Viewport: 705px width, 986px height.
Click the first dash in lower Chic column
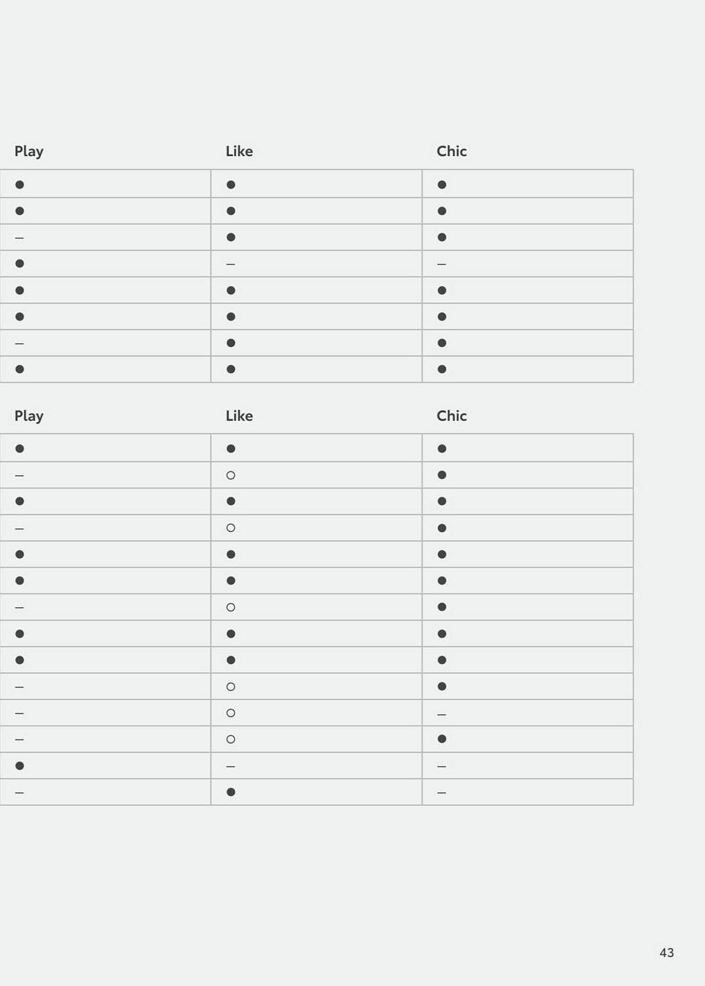coord(442,714)
